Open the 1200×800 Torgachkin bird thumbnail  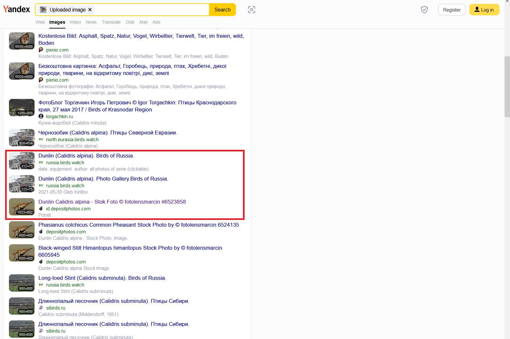pos(22,108)
